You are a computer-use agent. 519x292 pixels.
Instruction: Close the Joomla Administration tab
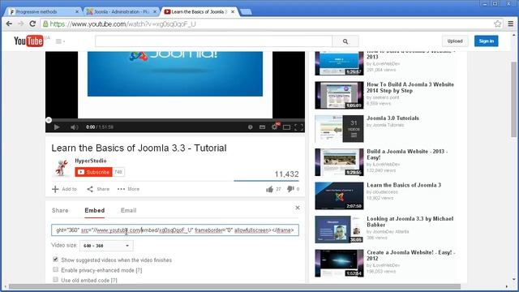click(x=155, y=11)
